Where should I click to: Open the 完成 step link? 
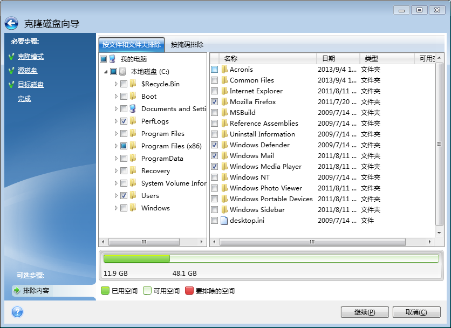coord(24,99)
